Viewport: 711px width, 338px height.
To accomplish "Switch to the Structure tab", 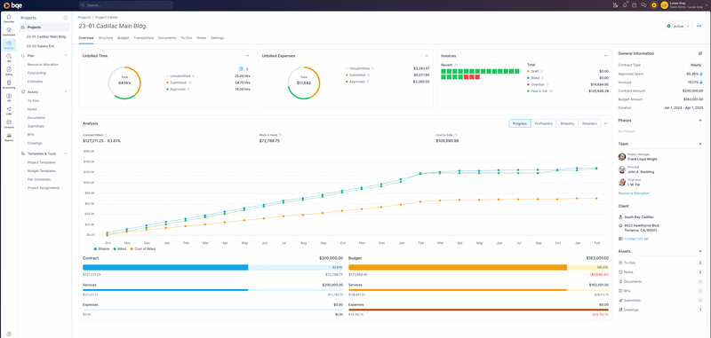I will tap(106, 38).
